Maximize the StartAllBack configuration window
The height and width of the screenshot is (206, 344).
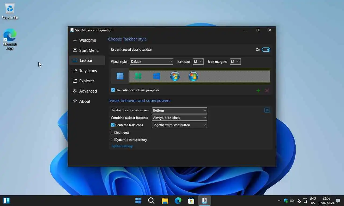click(x=257, y=30)
